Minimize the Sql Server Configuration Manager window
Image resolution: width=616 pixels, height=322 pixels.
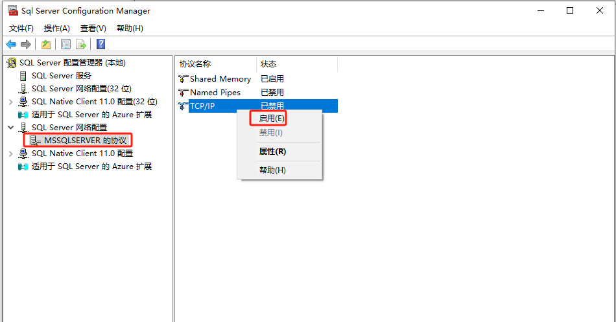541,10
